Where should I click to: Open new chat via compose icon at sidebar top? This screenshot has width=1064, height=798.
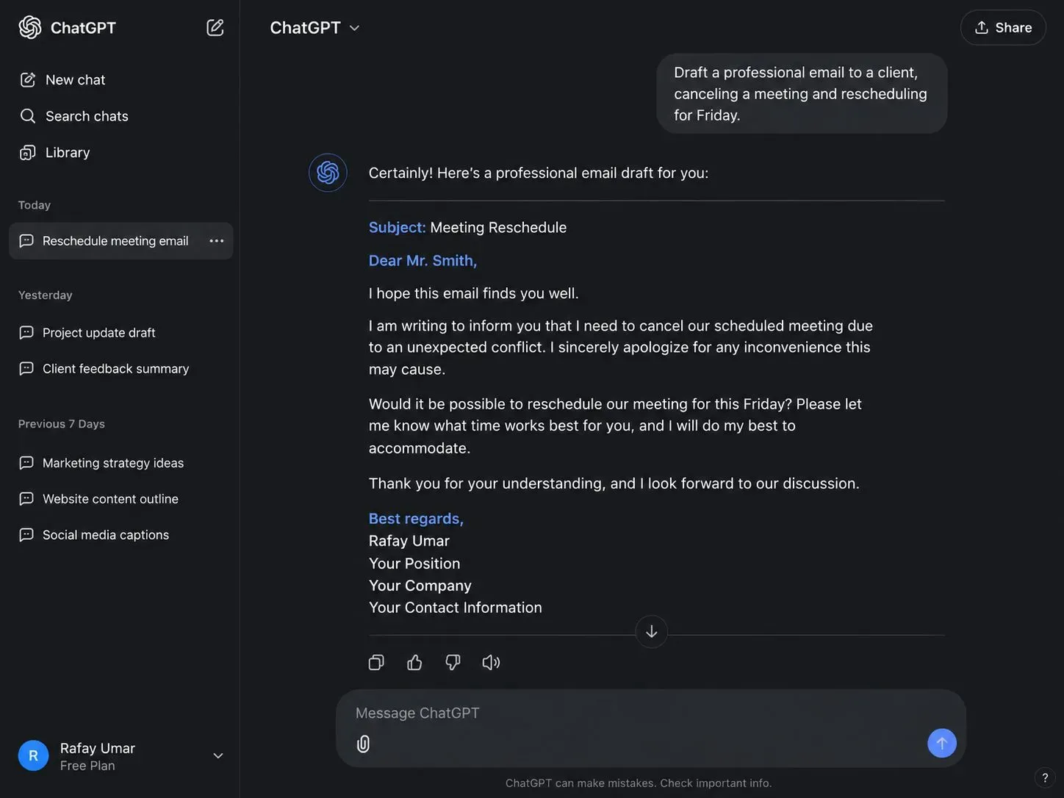click(215, 28)
